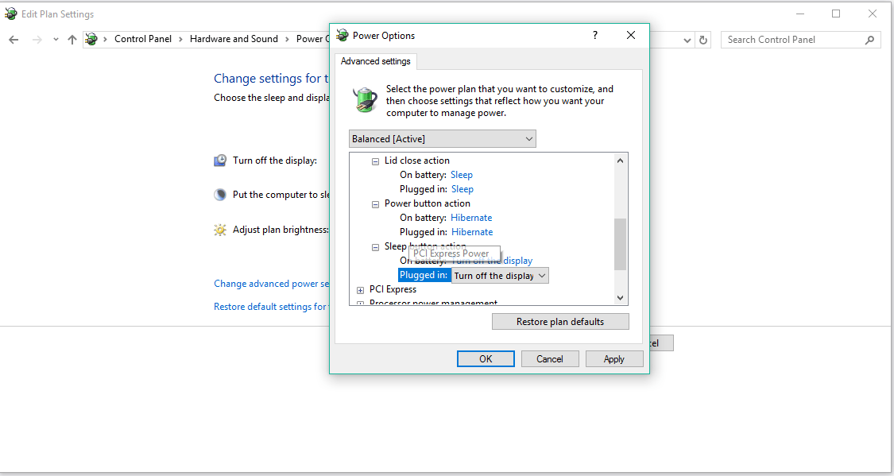Image resolution: width=894 pixels, height=476 pixels.
Task: Click settings list scroll up arrow
Action: pos(621,161)
